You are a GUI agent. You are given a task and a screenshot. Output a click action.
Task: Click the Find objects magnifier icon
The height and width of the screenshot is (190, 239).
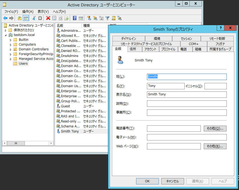pos(114,18)
